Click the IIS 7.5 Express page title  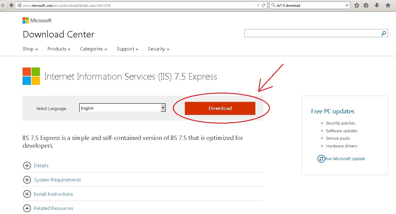(x=131, y=77)
